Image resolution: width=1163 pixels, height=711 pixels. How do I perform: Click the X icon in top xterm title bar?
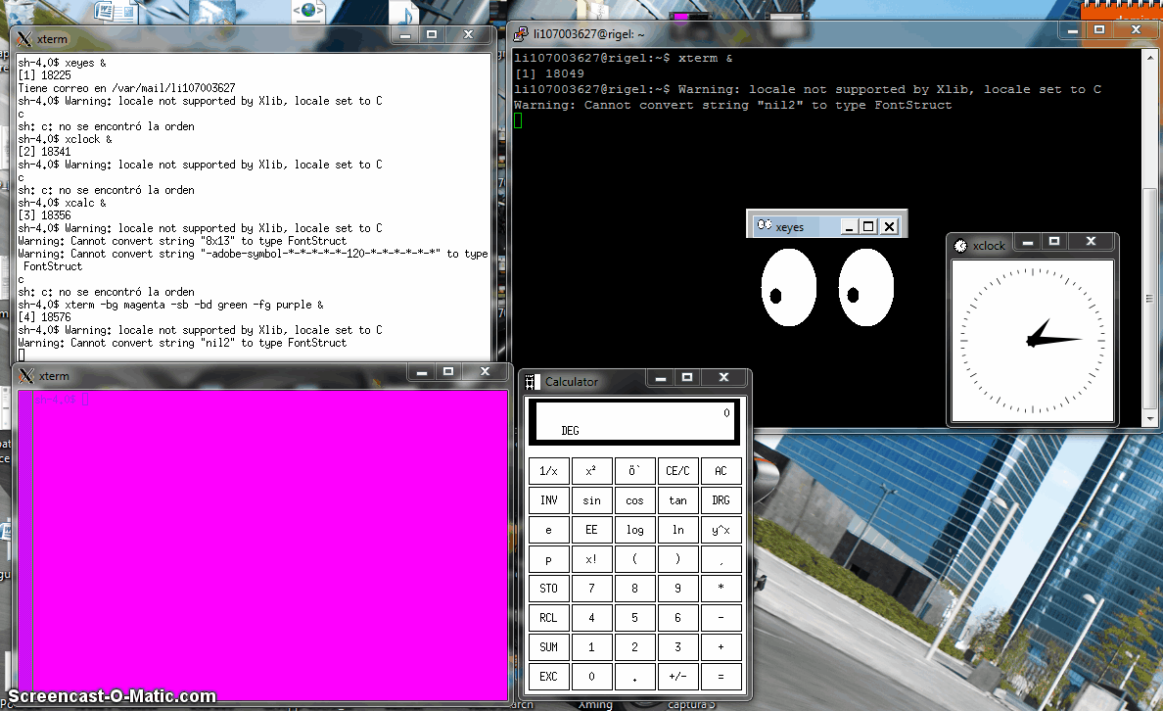click(24, 38)
